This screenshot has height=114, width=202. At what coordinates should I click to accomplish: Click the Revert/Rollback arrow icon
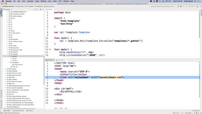pos(198,6)
